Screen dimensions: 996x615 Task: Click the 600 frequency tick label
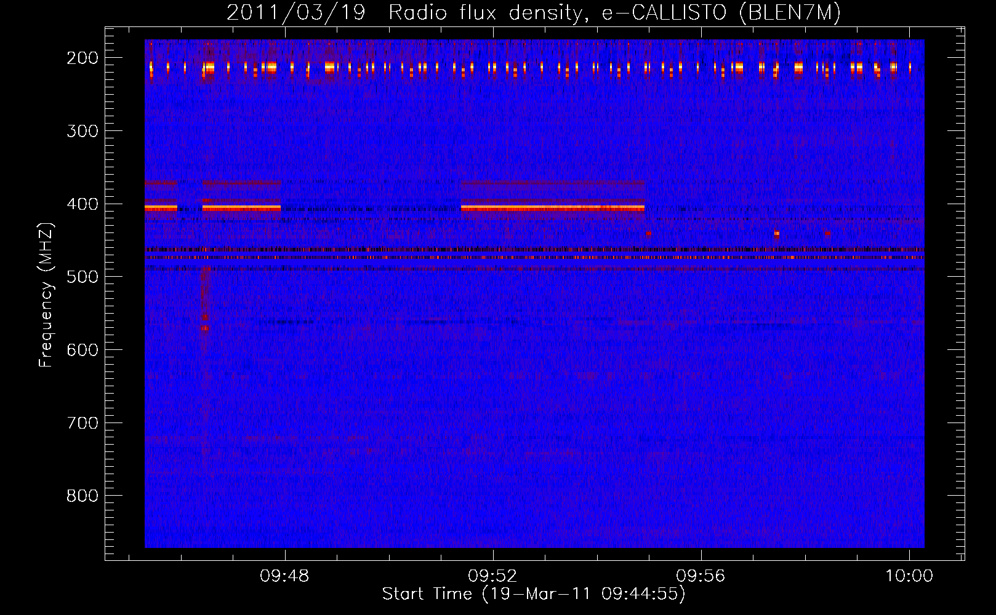[x=82, y=350]
